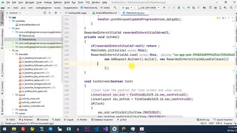Click the Apply Changes and Restart icon
The width and height of the screenshot is (237, 133).
169,7
